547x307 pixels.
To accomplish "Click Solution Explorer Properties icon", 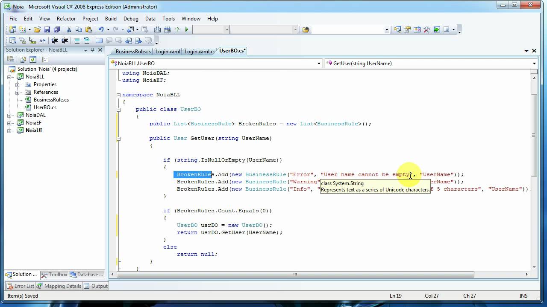I will click(11, 59).
